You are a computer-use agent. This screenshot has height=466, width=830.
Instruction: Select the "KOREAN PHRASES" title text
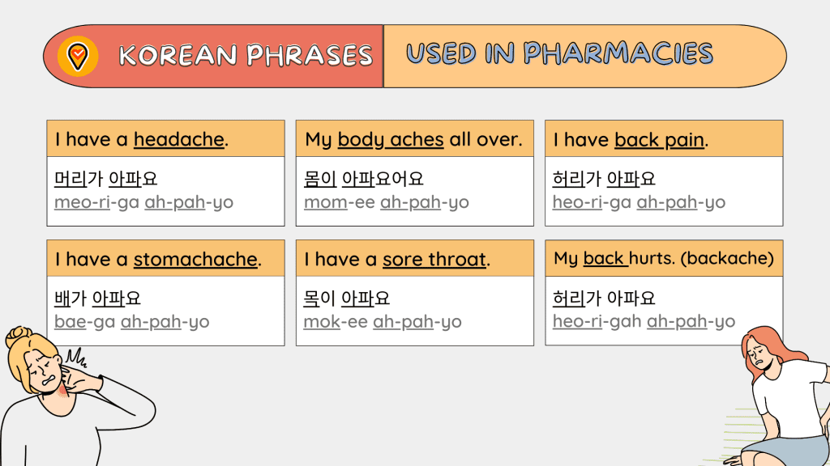point(245,56)
